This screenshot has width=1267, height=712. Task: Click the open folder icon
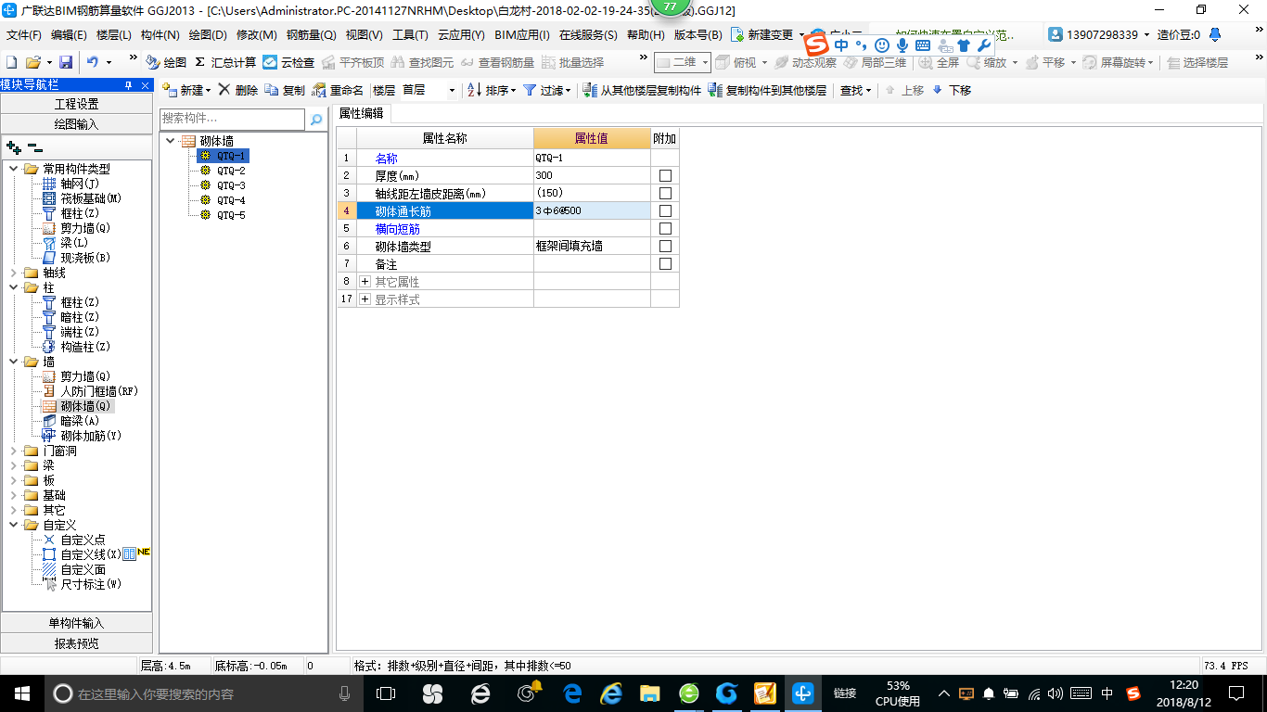(32, 62)
